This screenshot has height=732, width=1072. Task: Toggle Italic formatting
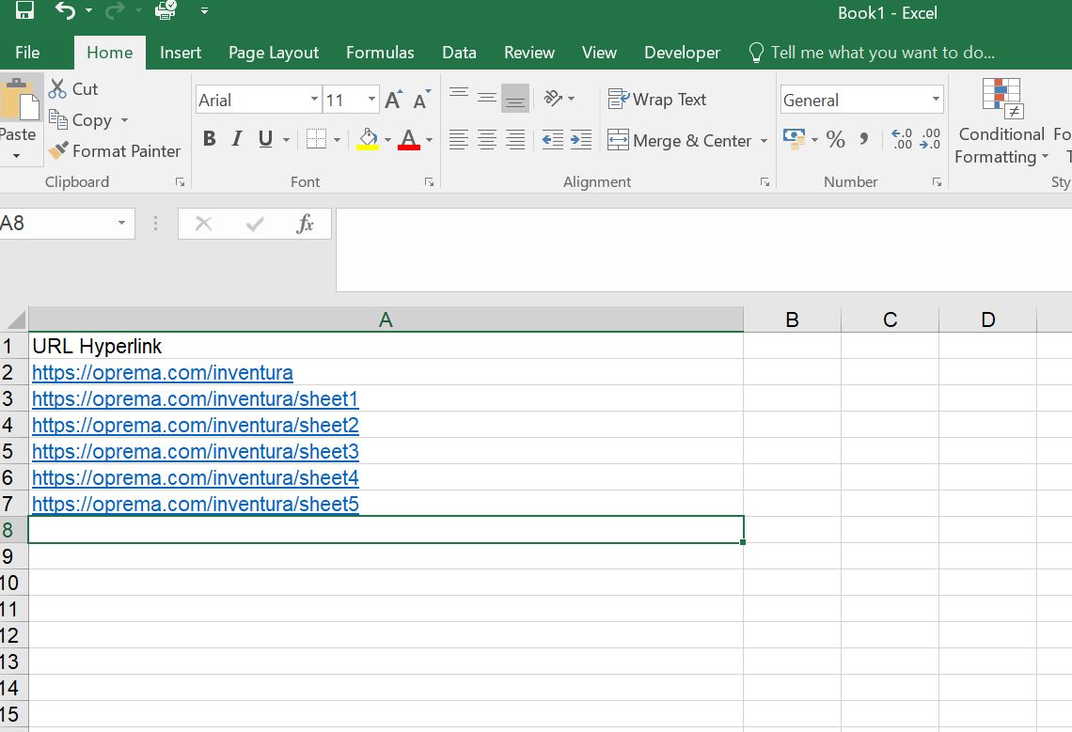237,139
